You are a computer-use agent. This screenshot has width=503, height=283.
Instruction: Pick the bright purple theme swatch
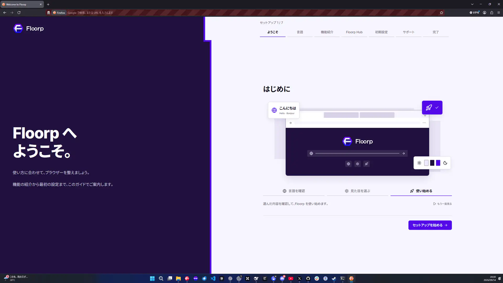pos(438,163)
